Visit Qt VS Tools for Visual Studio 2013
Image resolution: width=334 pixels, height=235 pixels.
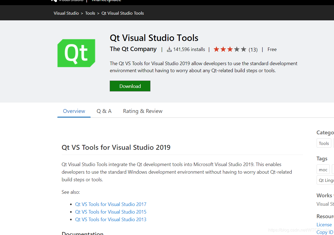[x=111, y=219]
